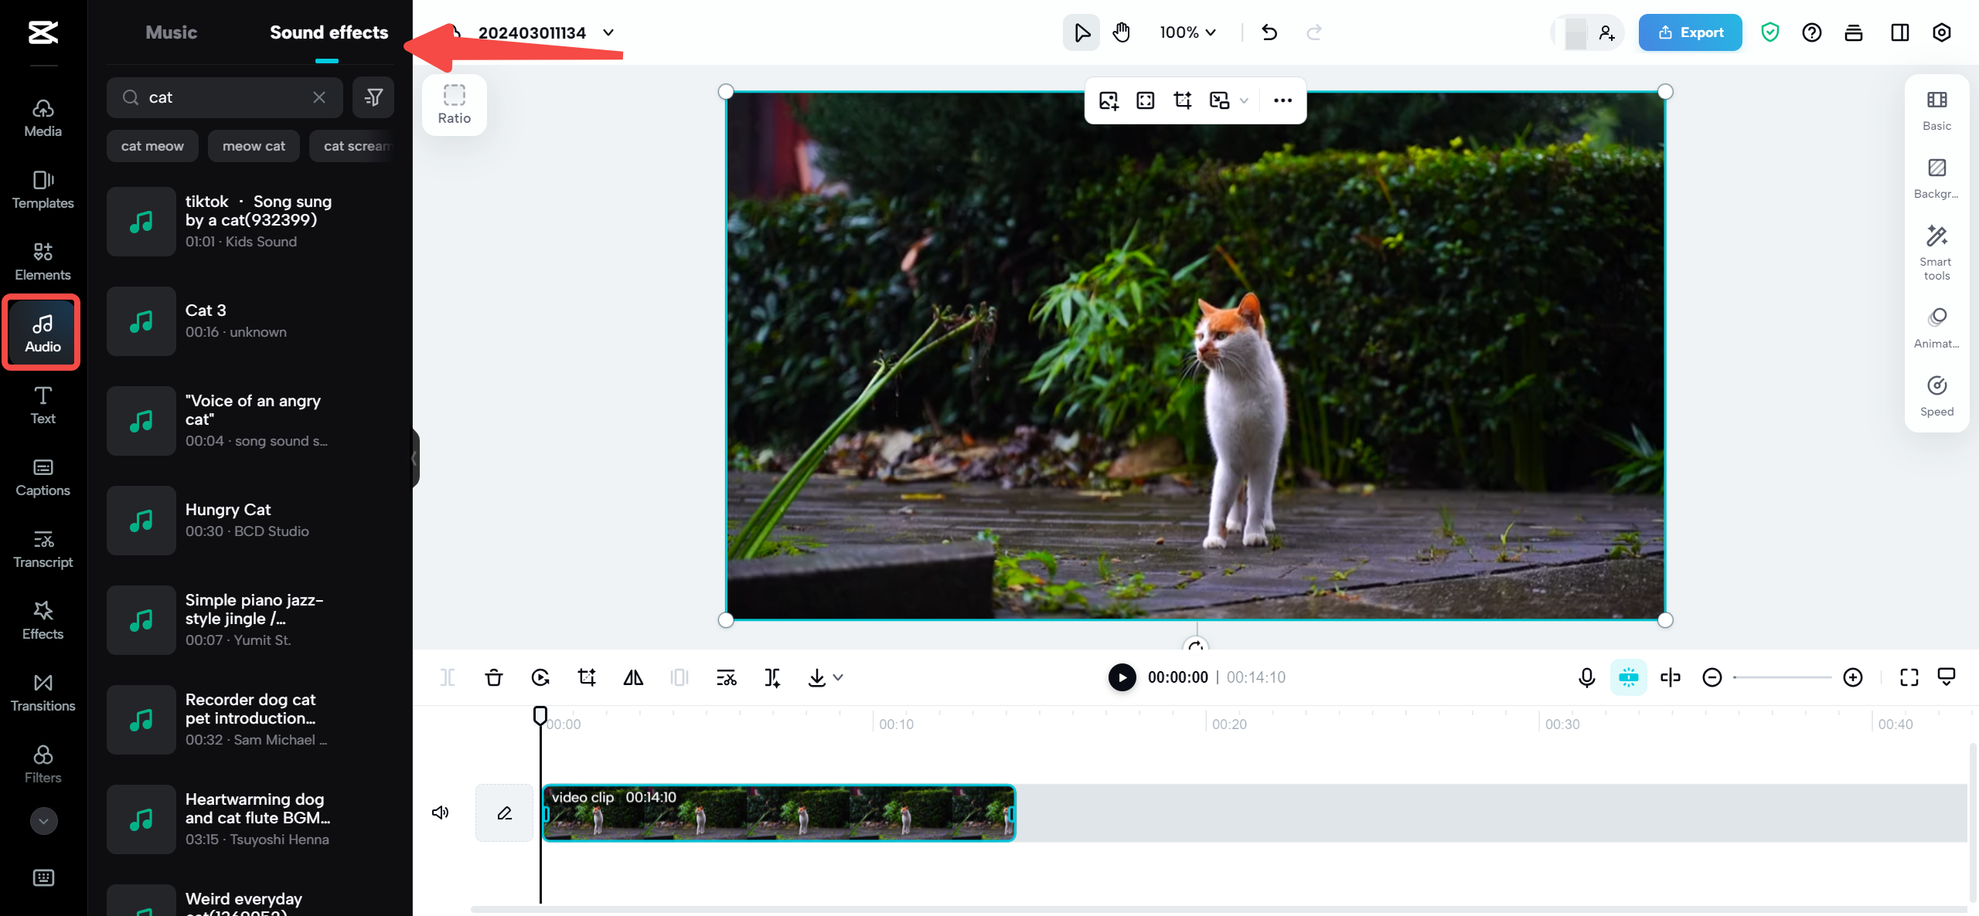Screen dimensions: 1979x916
Task: Select 'Recorder dog cat pet introduction' sound
Action: (250, 720)
